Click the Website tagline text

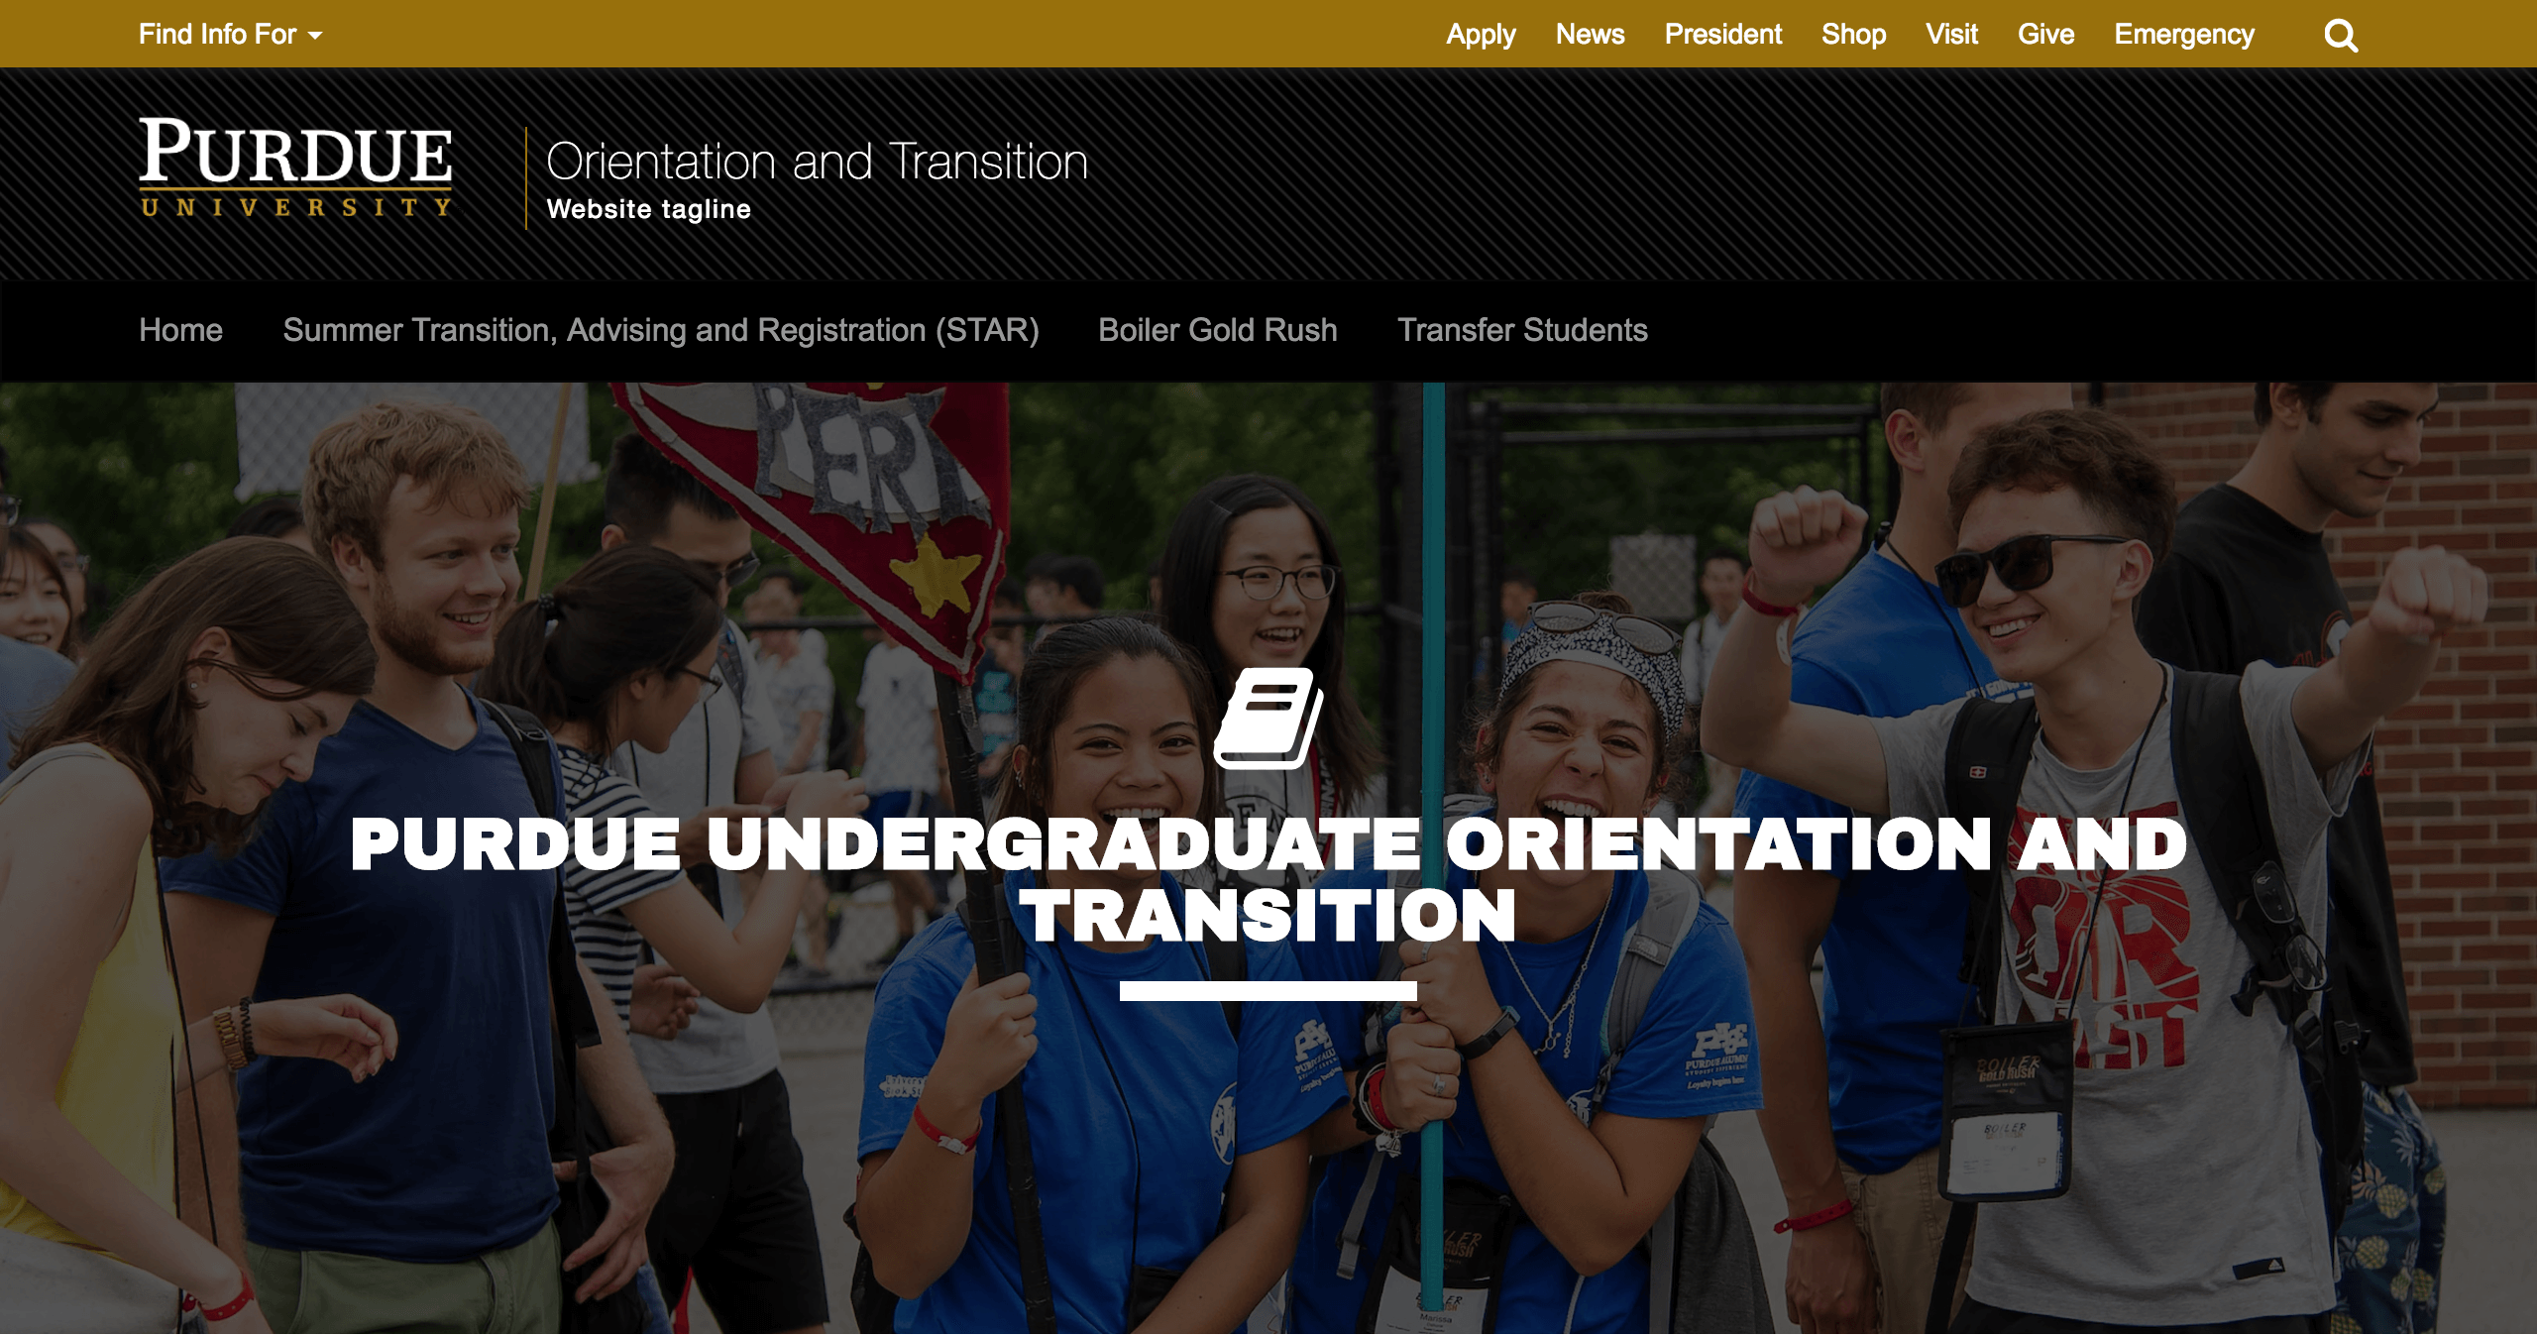649,209
